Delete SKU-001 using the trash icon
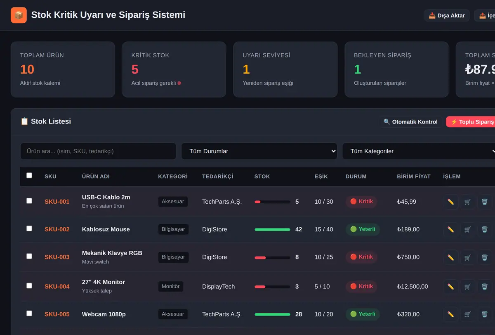The image size is (495, 335). coord(484,202)
